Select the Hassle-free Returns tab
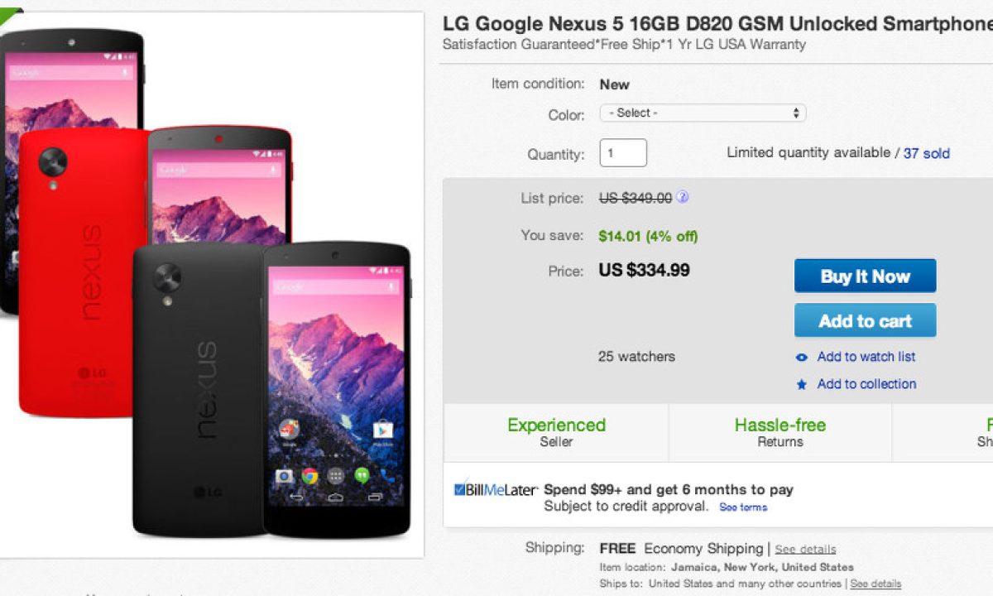This screenshot has height=596, width=993. click(780, 432)
